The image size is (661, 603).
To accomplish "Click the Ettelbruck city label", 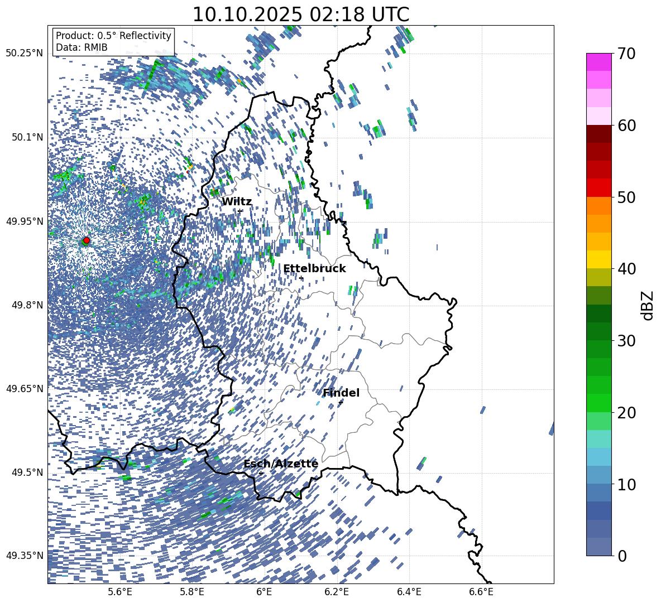I will pyautogui.click(x=314, y=269).
